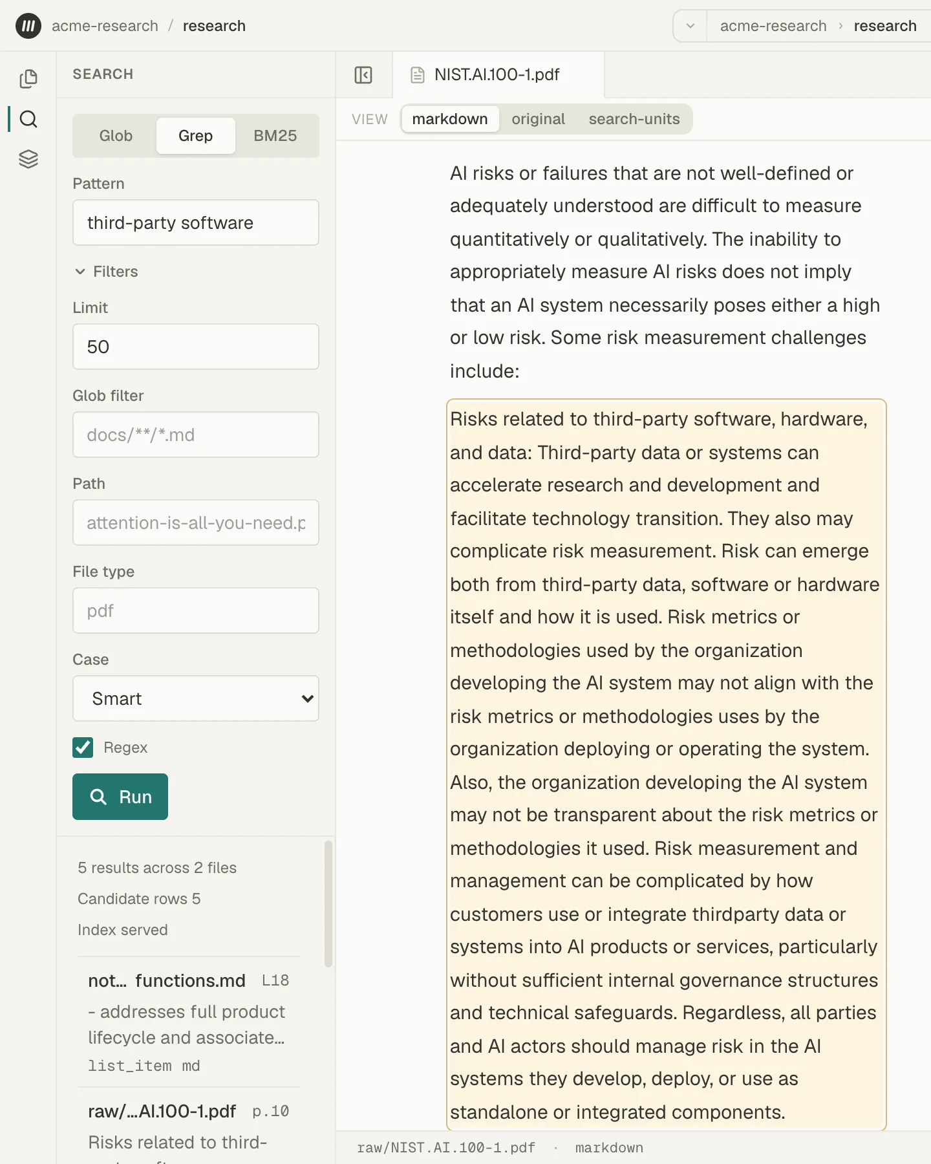
Task: Click the 'Index served' text
Action: pyautogui.click(x=123, y=930)
